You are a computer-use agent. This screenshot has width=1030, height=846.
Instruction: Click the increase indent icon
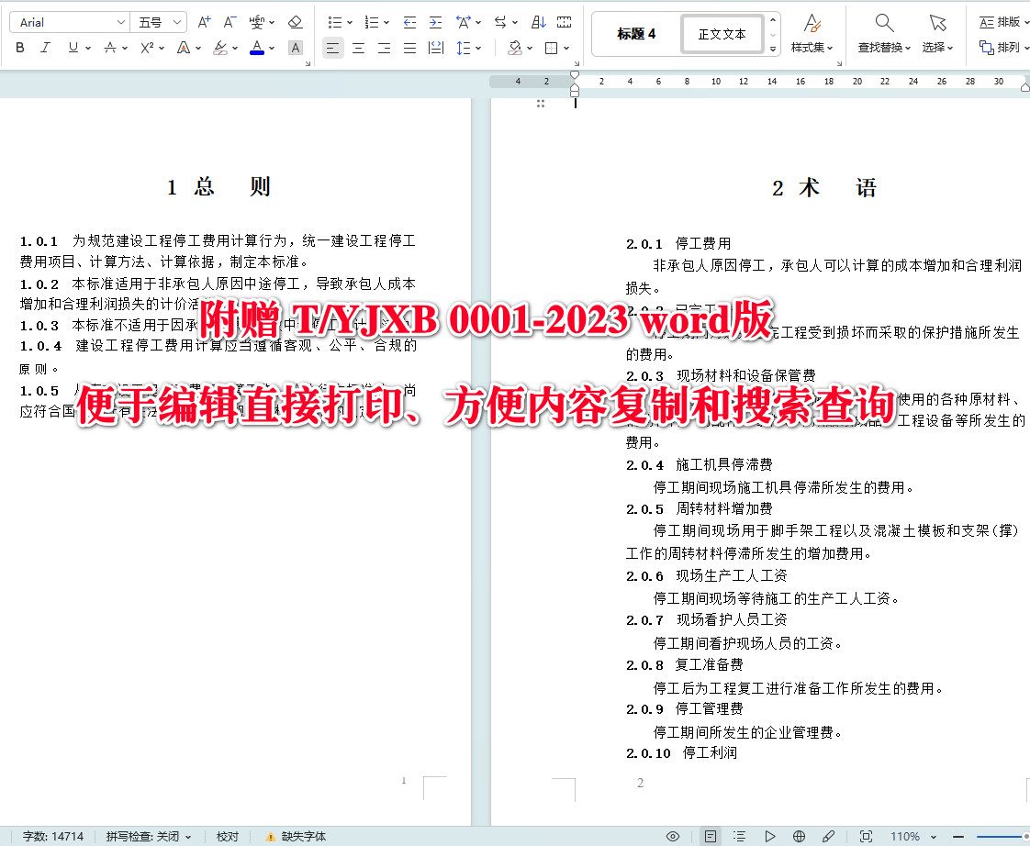coord(435,22)
